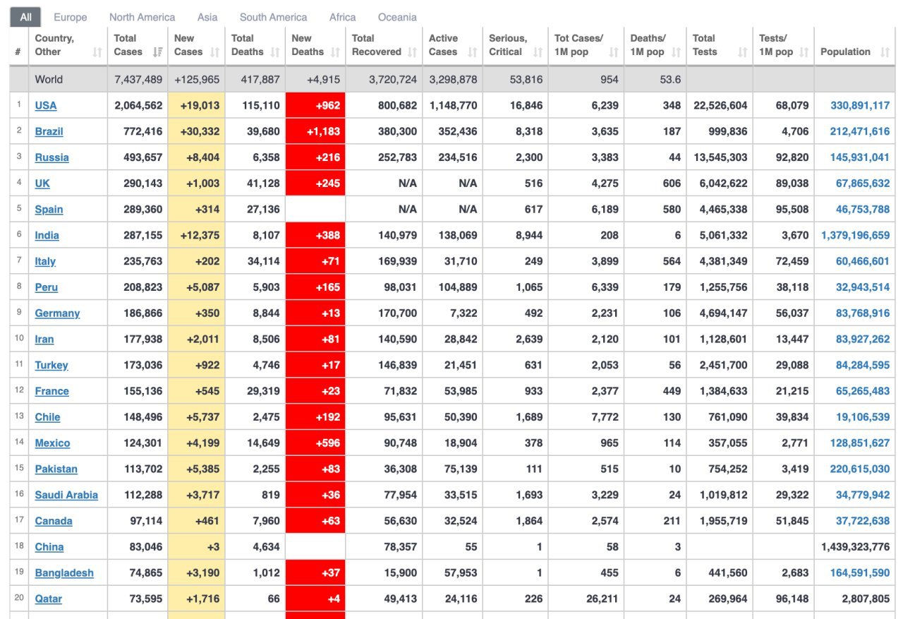This screenshot has width=903, height=619.
Task: Click USA new cases +19,013 cell
Action: 197,105
